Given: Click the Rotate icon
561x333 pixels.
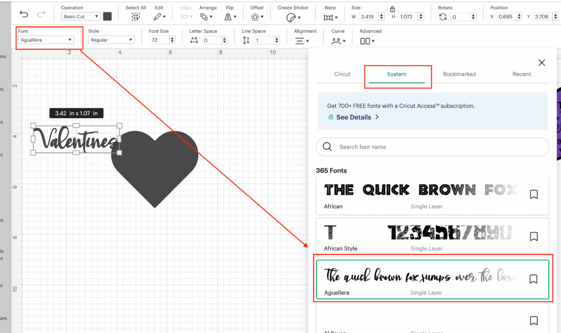Looking at the screenshot, I should [443, 17].
